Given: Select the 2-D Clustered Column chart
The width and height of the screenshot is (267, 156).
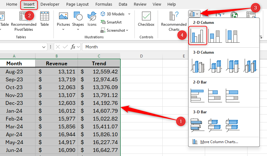Looking at the screenshot, I should pos(198,36).
